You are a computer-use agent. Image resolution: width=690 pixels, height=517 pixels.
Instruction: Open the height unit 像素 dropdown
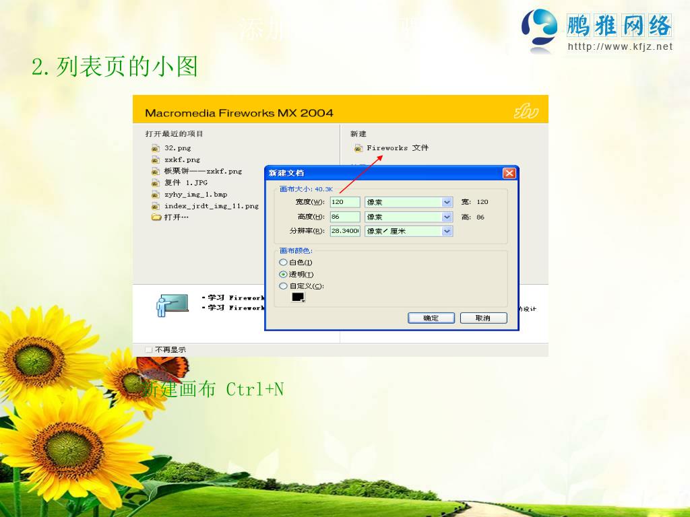click(409, 217)
